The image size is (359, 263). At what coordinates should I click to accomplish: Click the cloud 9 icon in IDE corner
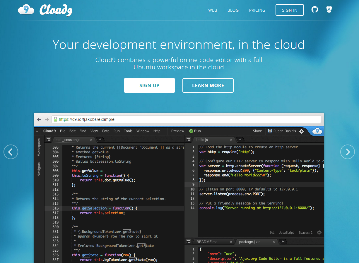[317, 131]
